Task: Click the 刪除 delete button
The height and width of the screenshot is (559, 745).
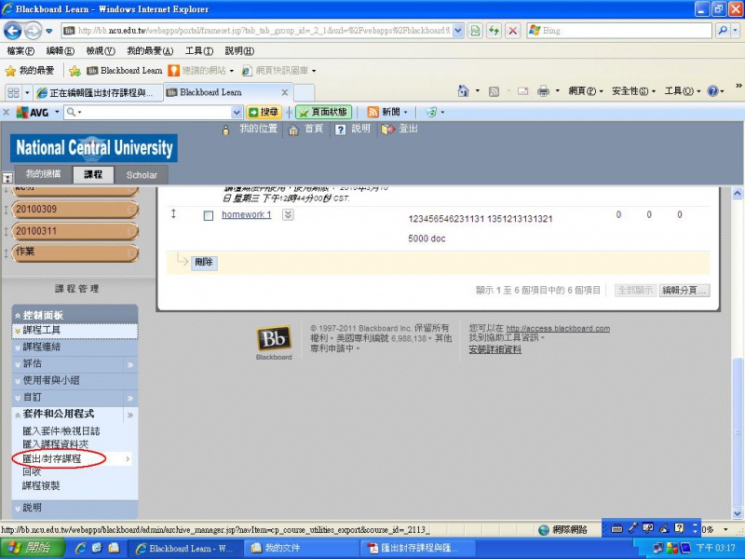Action: coord(204,263)
